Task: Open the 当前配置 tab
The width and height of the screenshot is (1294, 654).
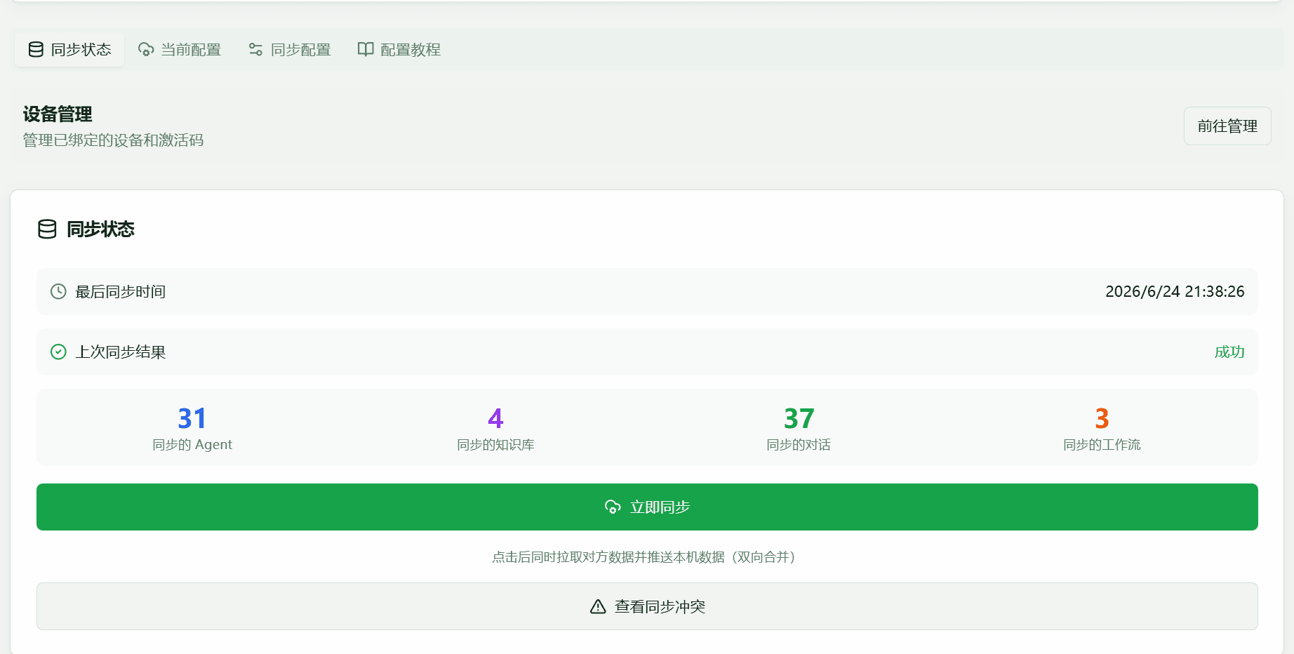Action: (180, 50)
